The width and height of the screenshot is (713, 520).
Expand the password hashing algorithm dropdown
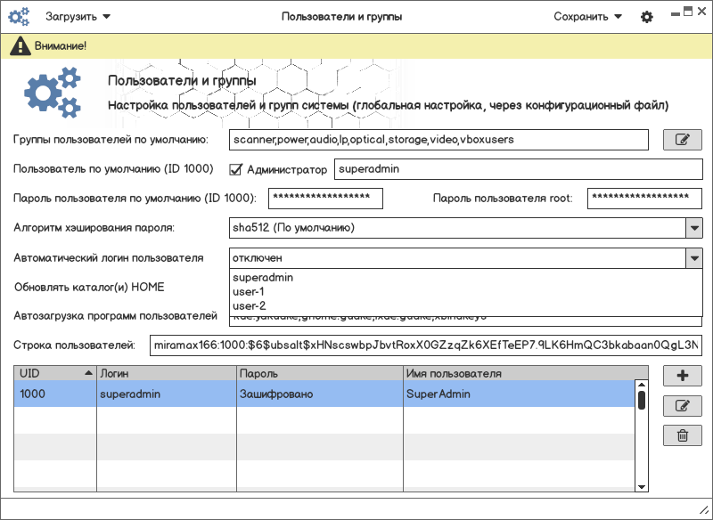tap(693, 229)
